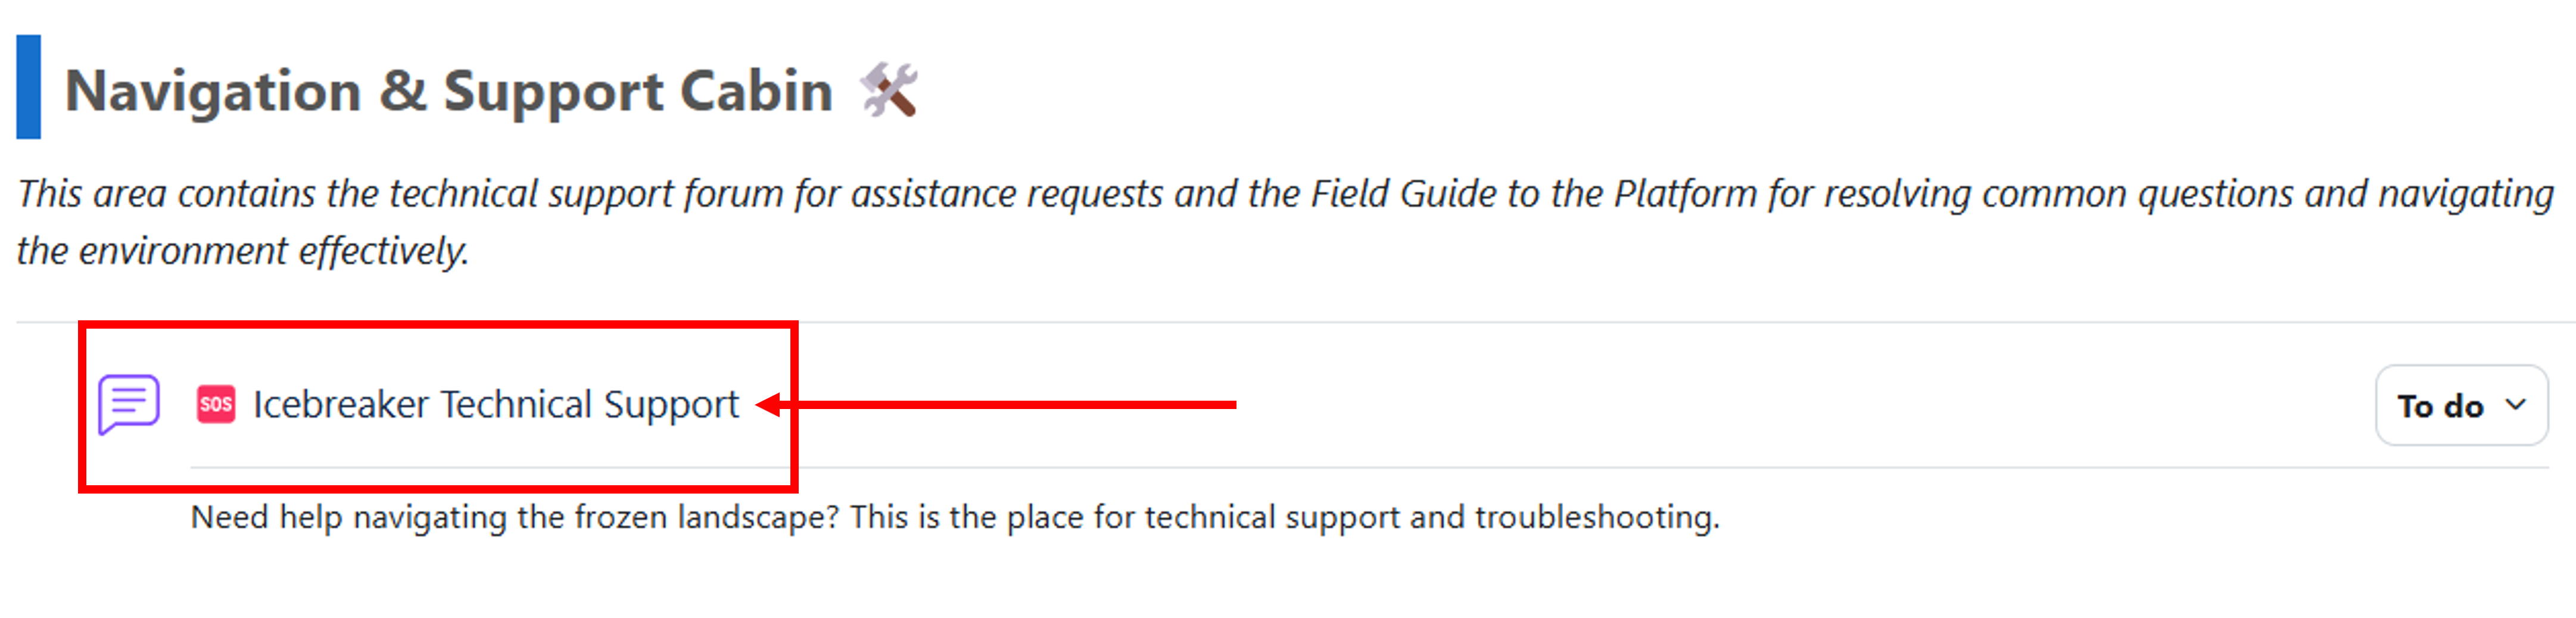Screen dimensions: 2576x618
Task: Click the "To do" text label
Action: point(2440,406)
